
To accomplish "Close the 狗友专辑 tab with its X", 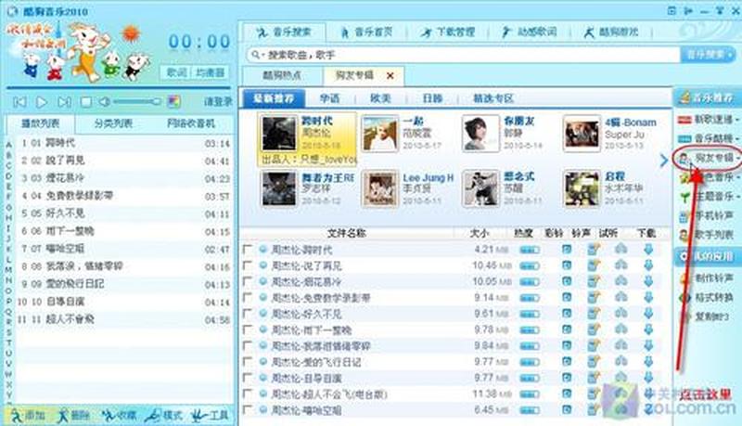I will click(x=390, y=76).
